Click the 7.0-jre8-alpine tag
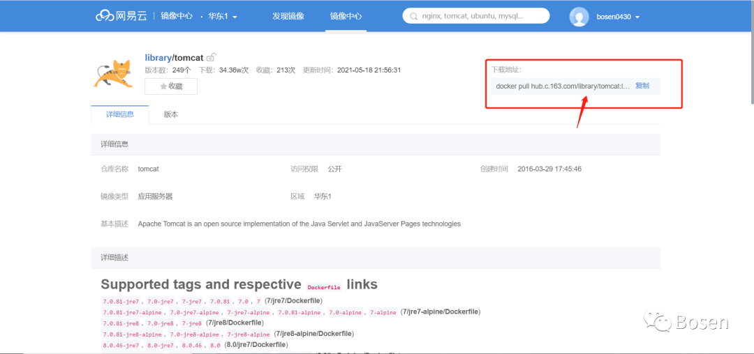The height and width of the screenshot is (354, 754). coord(194,334)
